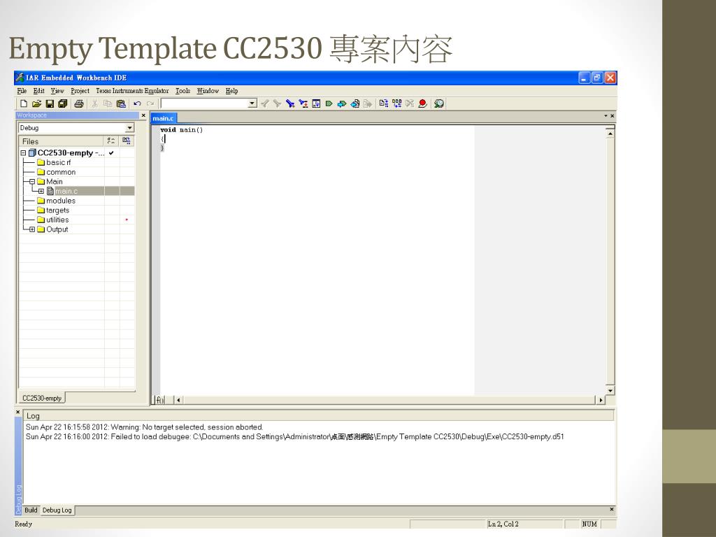The image size is (716, 537).
Task: Click the Navigate Forward icon
Action: [x=368, y=103]
